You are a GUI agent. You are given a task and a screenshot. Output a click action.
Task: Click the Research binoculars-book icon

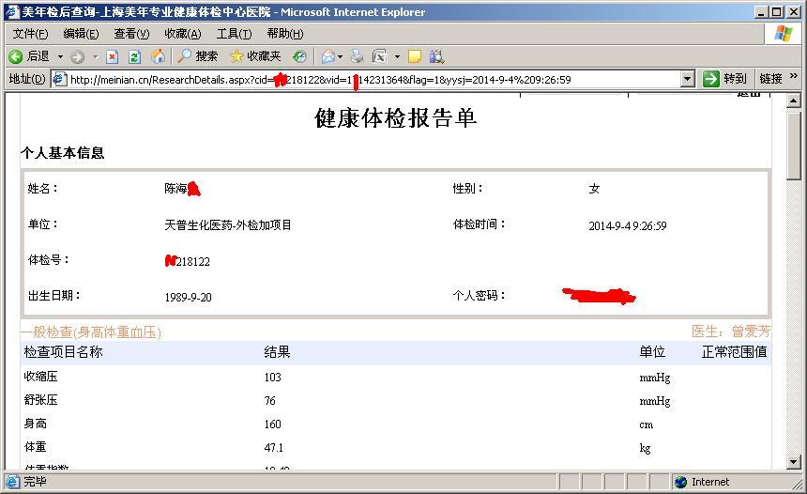pyautogui.click(x=436, y=56)
